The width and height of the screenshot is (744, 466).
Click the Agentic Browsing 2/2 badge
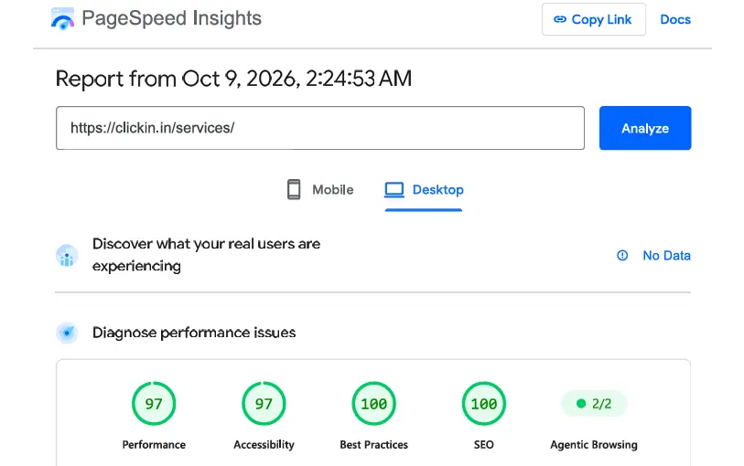click(594, 404)
